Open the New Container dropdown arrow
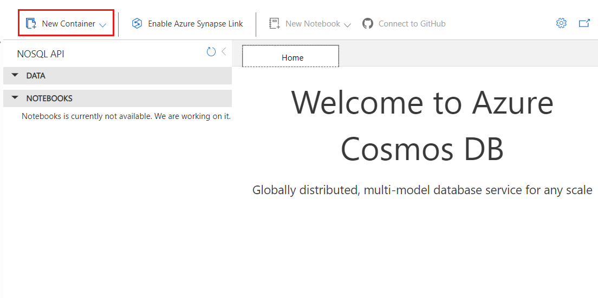 coord(103,24)
